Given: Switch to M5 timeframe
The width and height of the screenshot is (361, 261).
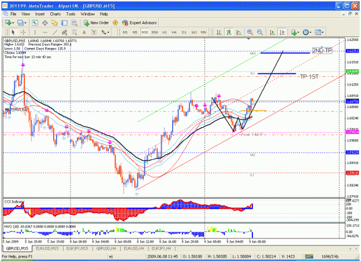Looking at the screenshot, I should pos(135,32).
